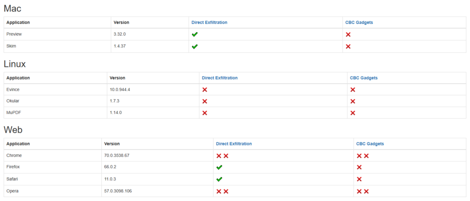Follow Direct Exfiltration link in Linux table

[x=220, y=78]
